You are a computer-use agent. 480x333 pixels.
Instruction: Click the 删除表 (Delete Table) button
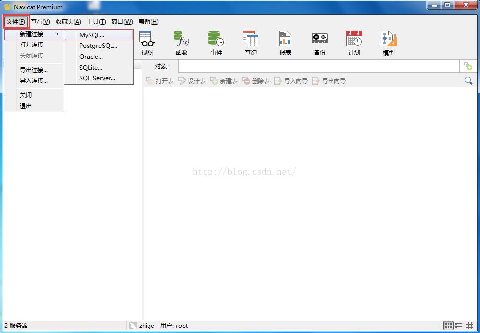(256, 81)
